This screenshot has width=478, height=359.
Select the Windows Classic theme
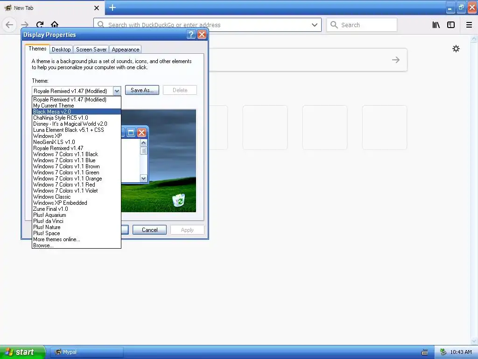click(x=77, y=197)
